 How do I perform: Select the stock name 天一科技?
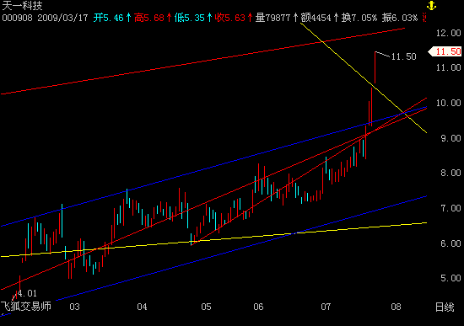click(22, 5)
